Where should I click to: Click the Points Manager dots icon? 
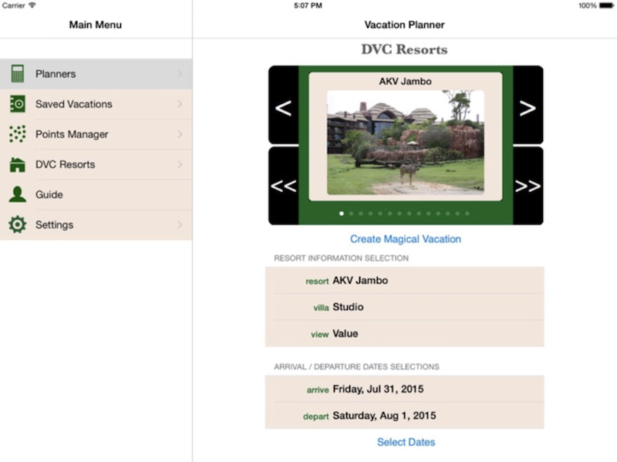(17, 134)
